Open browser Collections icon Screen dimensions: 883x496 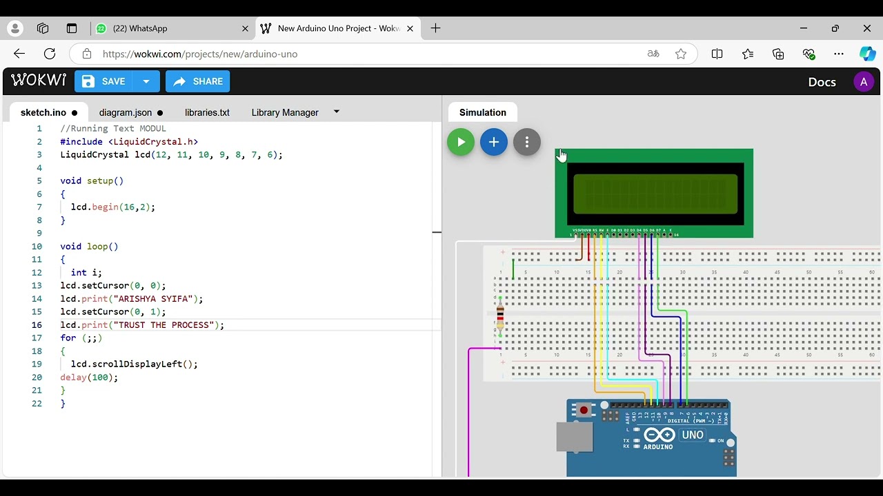[778, 54]
